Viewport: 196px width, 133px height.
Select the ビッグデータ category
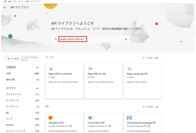(23, 100)
